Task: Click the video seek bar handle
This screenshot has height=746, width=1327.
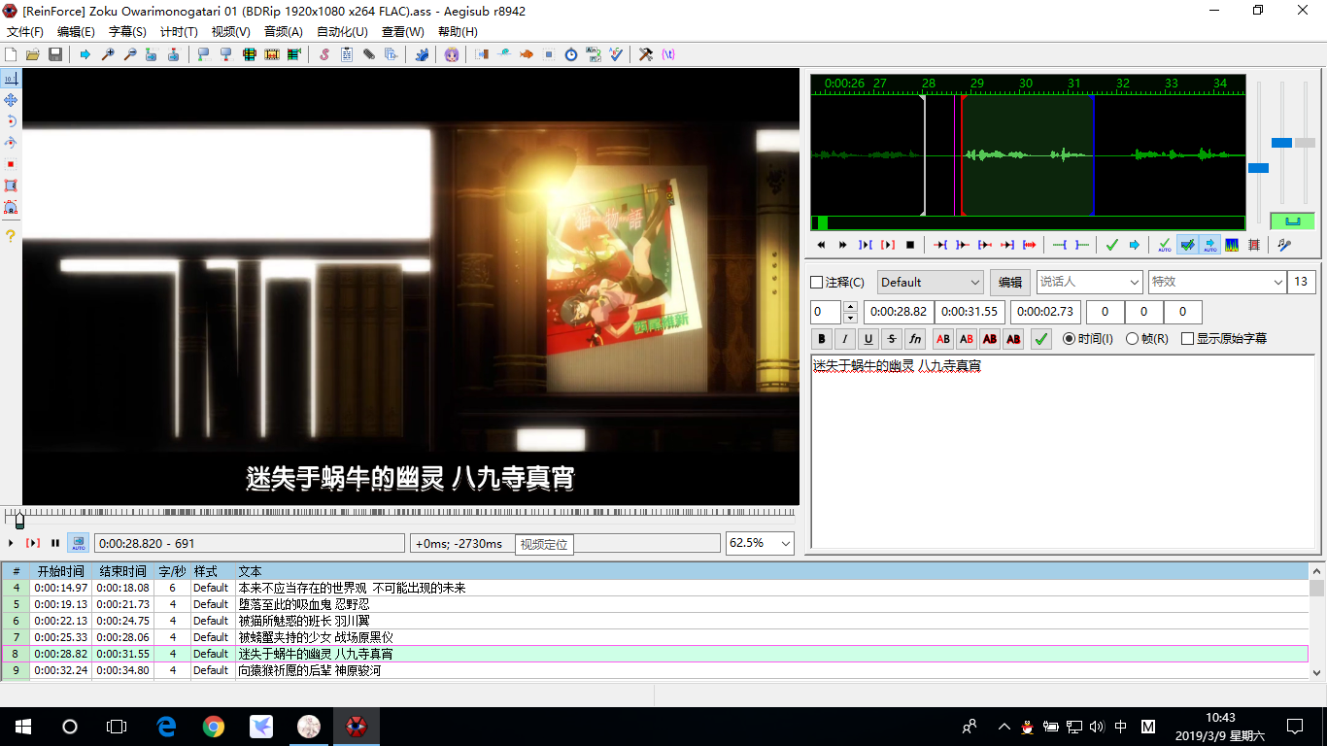Action: (19, 522)
